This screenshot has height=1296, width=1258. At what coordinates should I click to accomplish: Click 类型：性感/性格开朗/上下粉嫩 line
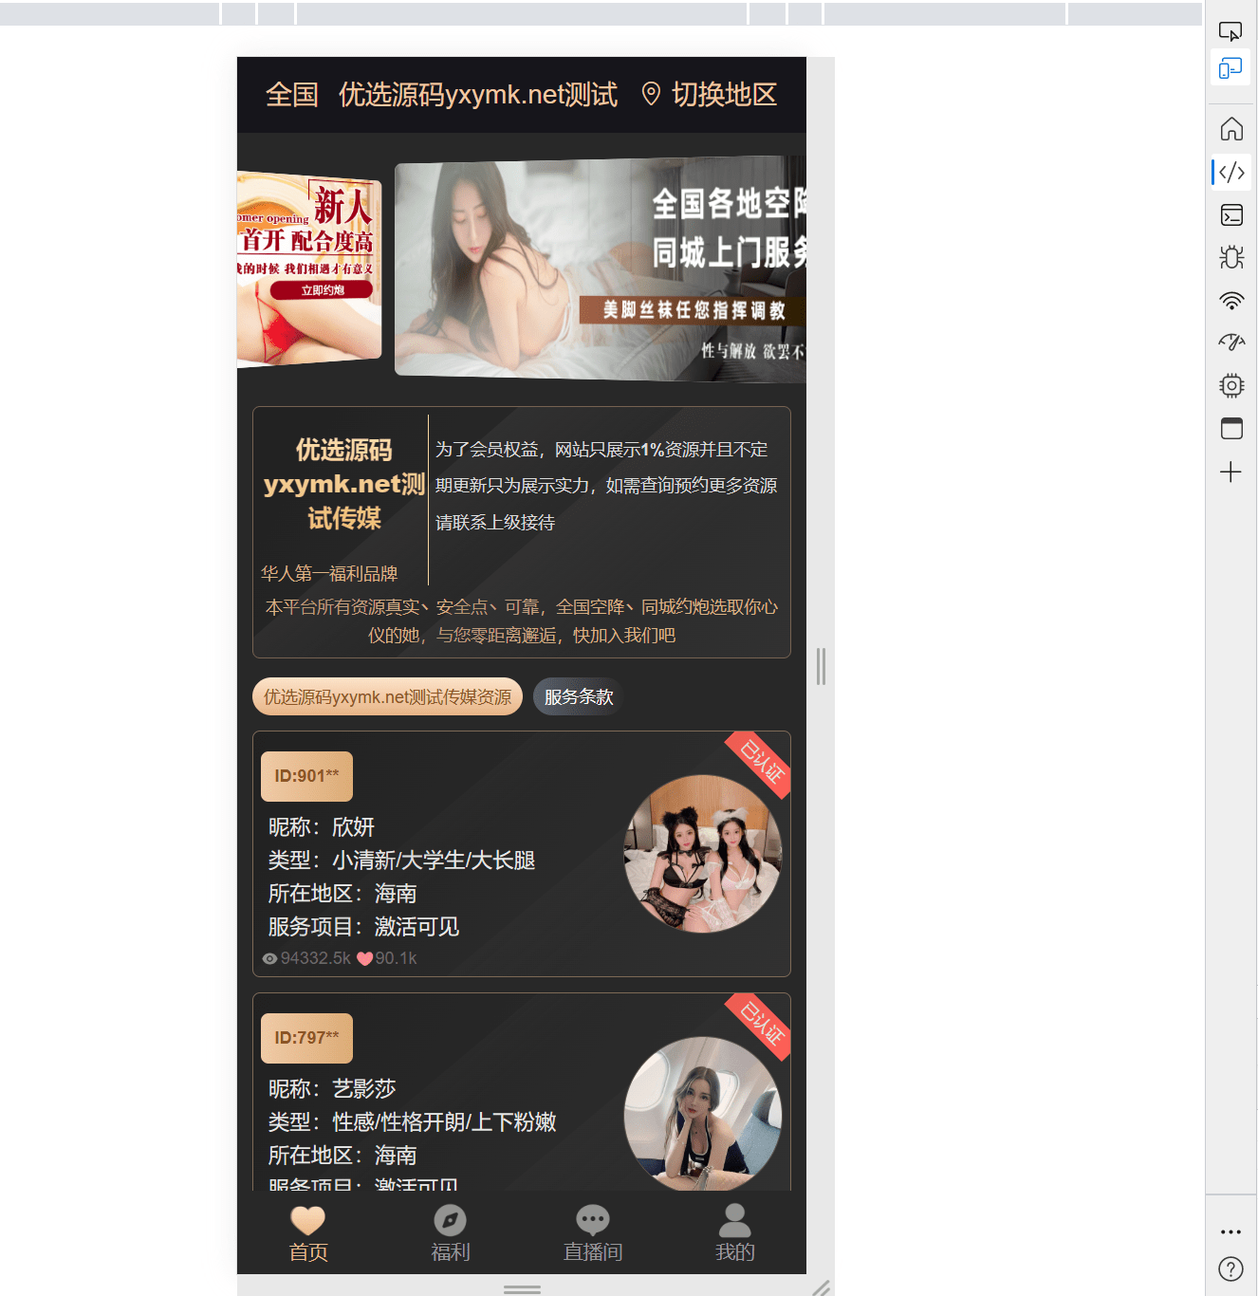click(412, 1122)
